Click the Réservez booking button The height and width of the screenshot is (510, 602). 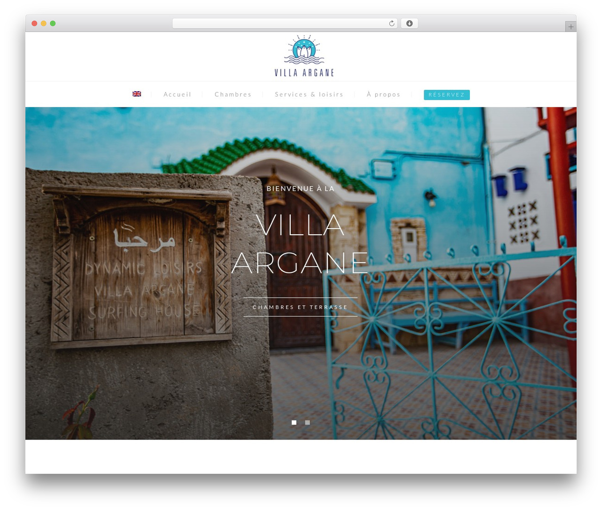447,95
